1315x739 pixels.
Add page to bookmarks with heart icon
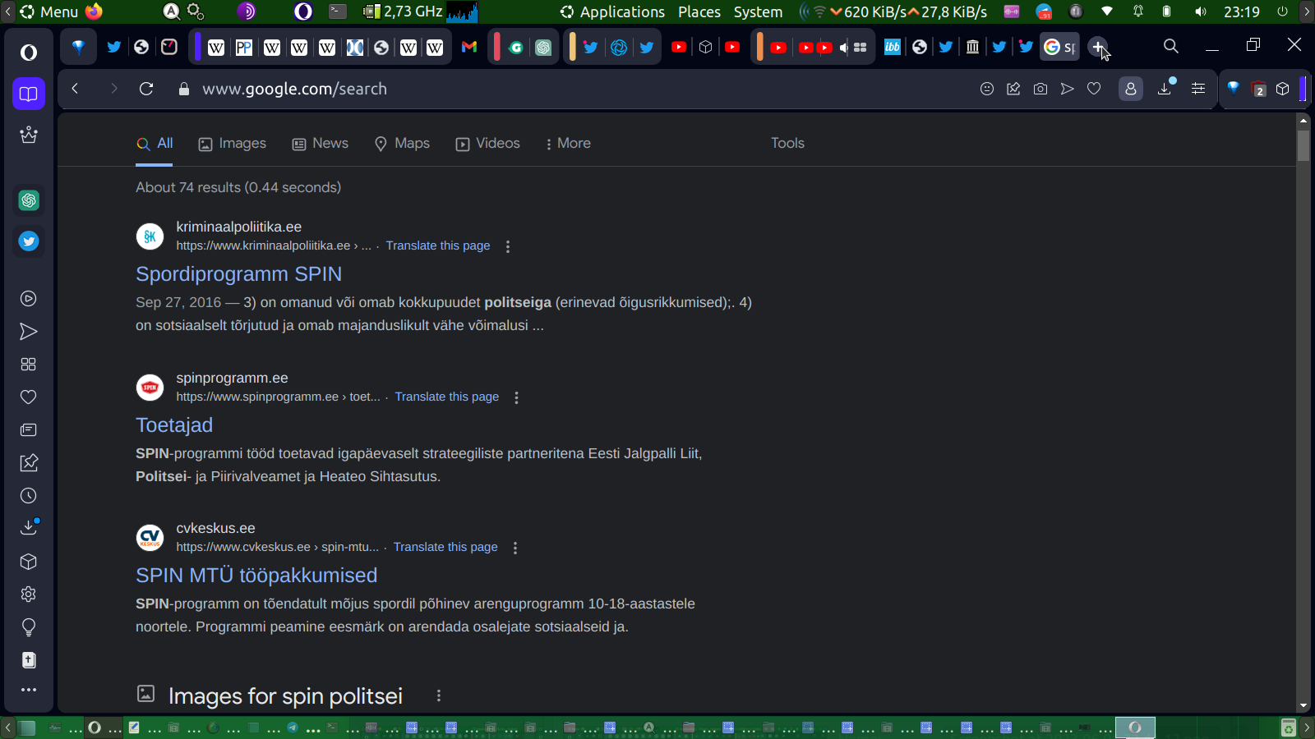pyautogui.click(x=1094, y=89)
